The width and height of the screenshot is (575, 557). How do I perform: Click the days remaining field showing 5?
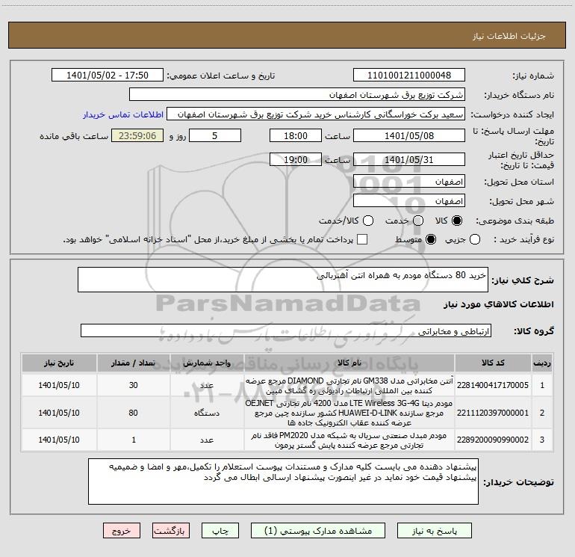coord(215,135)
